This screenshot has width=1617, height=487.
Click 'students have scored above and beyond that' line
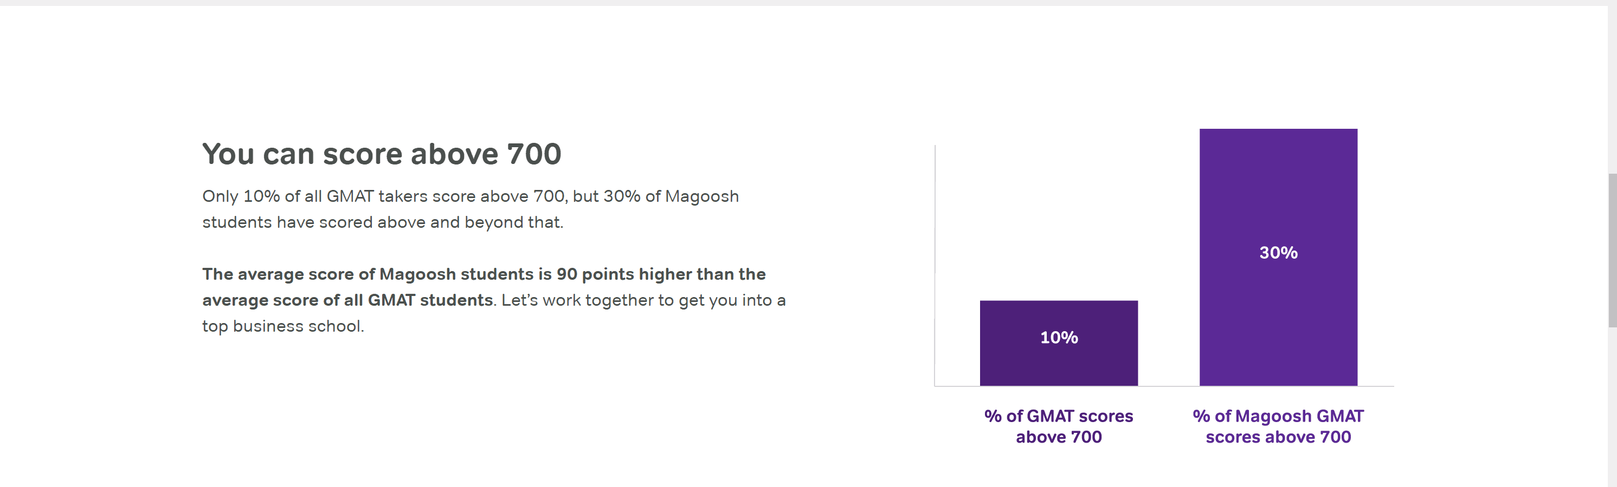pyautogui.click(x=383, y=222)
